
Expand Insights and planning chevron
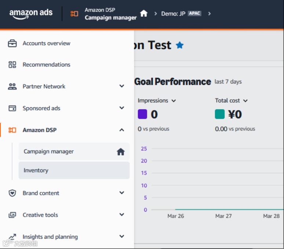tap(122, 236)
